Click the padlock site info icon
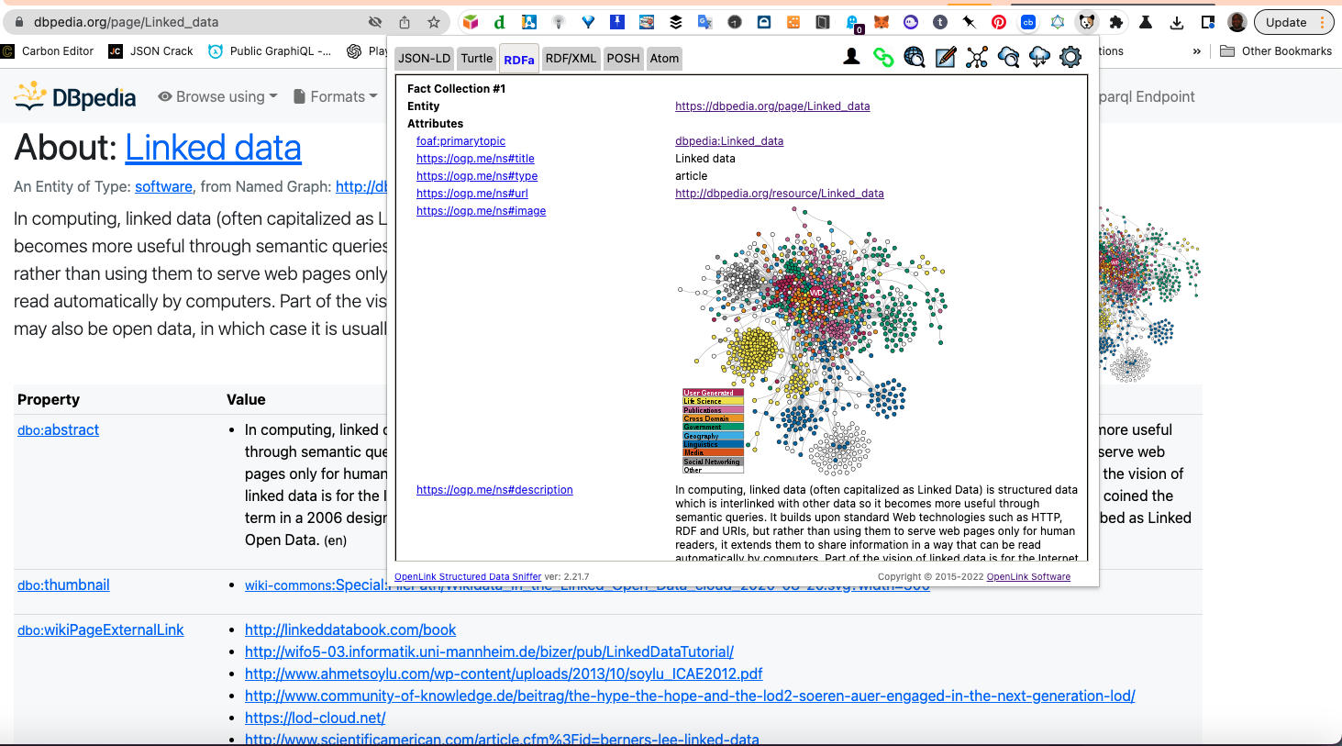The width and height of the screenshot is (1342, 746). [x=18, y=22]
